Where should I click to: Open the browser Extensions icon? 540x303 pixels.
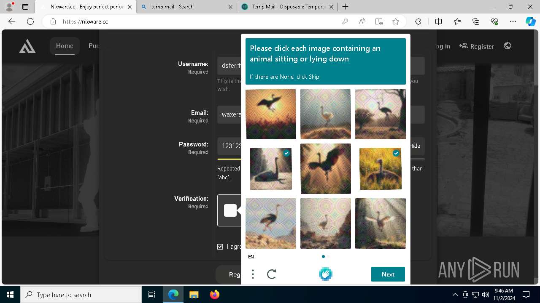point(418,21)
